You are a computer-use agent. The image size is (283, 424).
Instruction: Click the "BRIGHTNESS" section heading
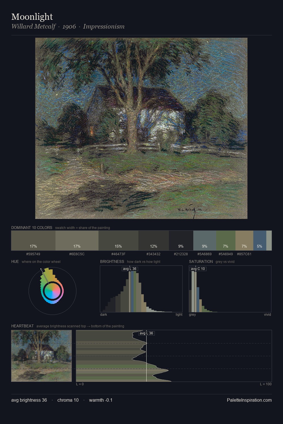click(x=112, y=261)
